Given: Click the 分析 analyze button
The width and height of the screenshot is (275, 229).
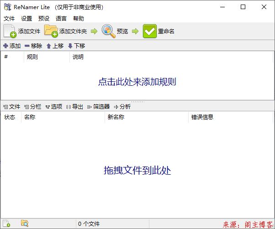Looking at the screenshot, I should point(122,107).
